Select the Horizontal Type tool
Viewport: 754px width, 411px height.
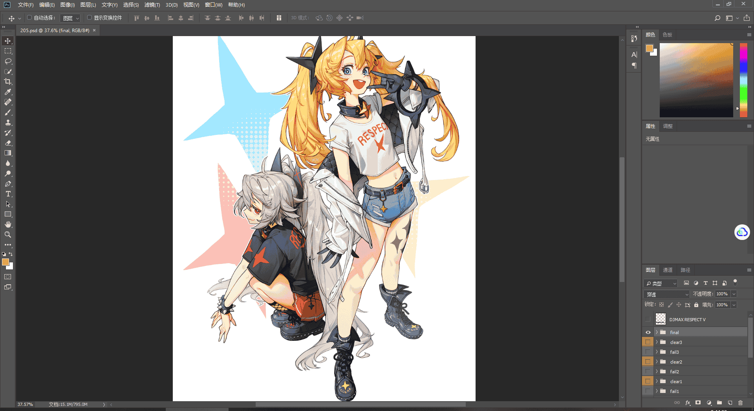[8, 194]
